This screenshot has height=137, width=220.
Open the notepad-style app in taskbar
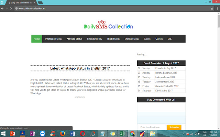point(102,134)
